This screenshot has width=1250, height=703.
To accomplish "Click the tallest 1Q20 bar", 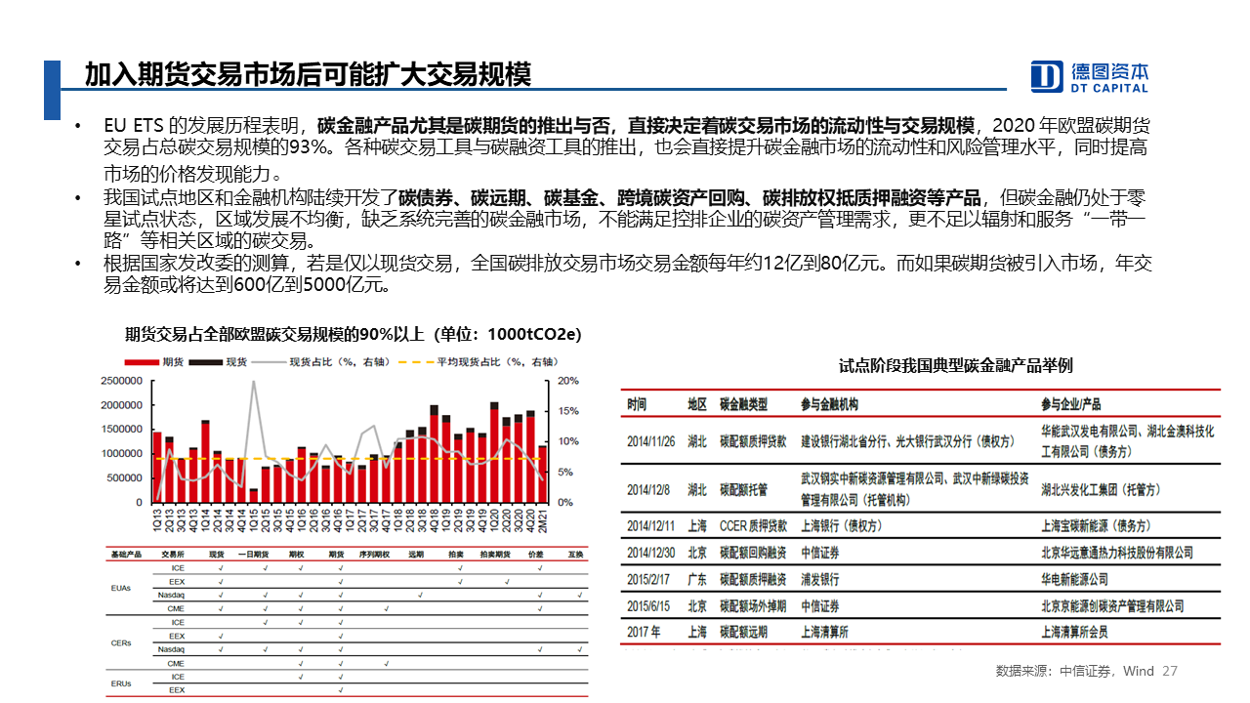I will [x=494, y=452].
